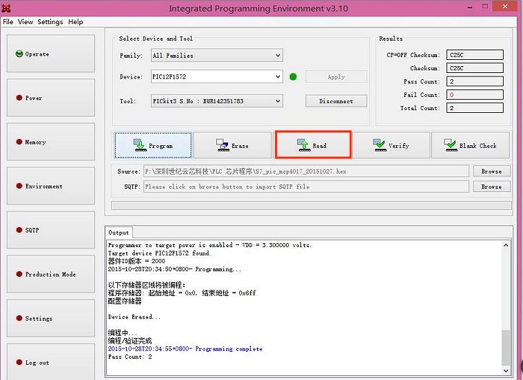Open the Memory sidebar panel

click(x=51, y=142)
